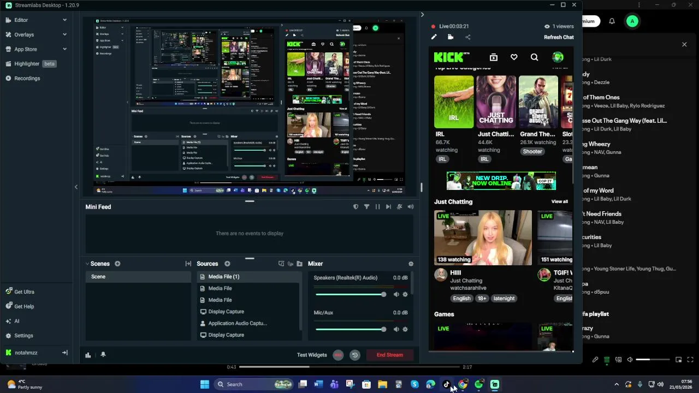Screen dimensions: 699x393
Task: Click Shooter tag under Grand Theft Auto
Action: click(532, 152)
